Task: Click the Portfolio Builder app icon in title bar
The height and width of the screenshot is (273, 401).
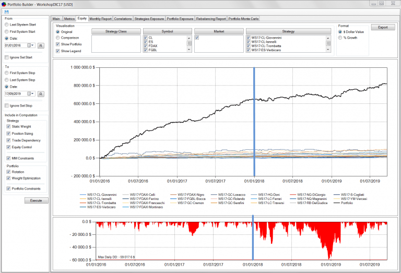Action: pos(4,4)
